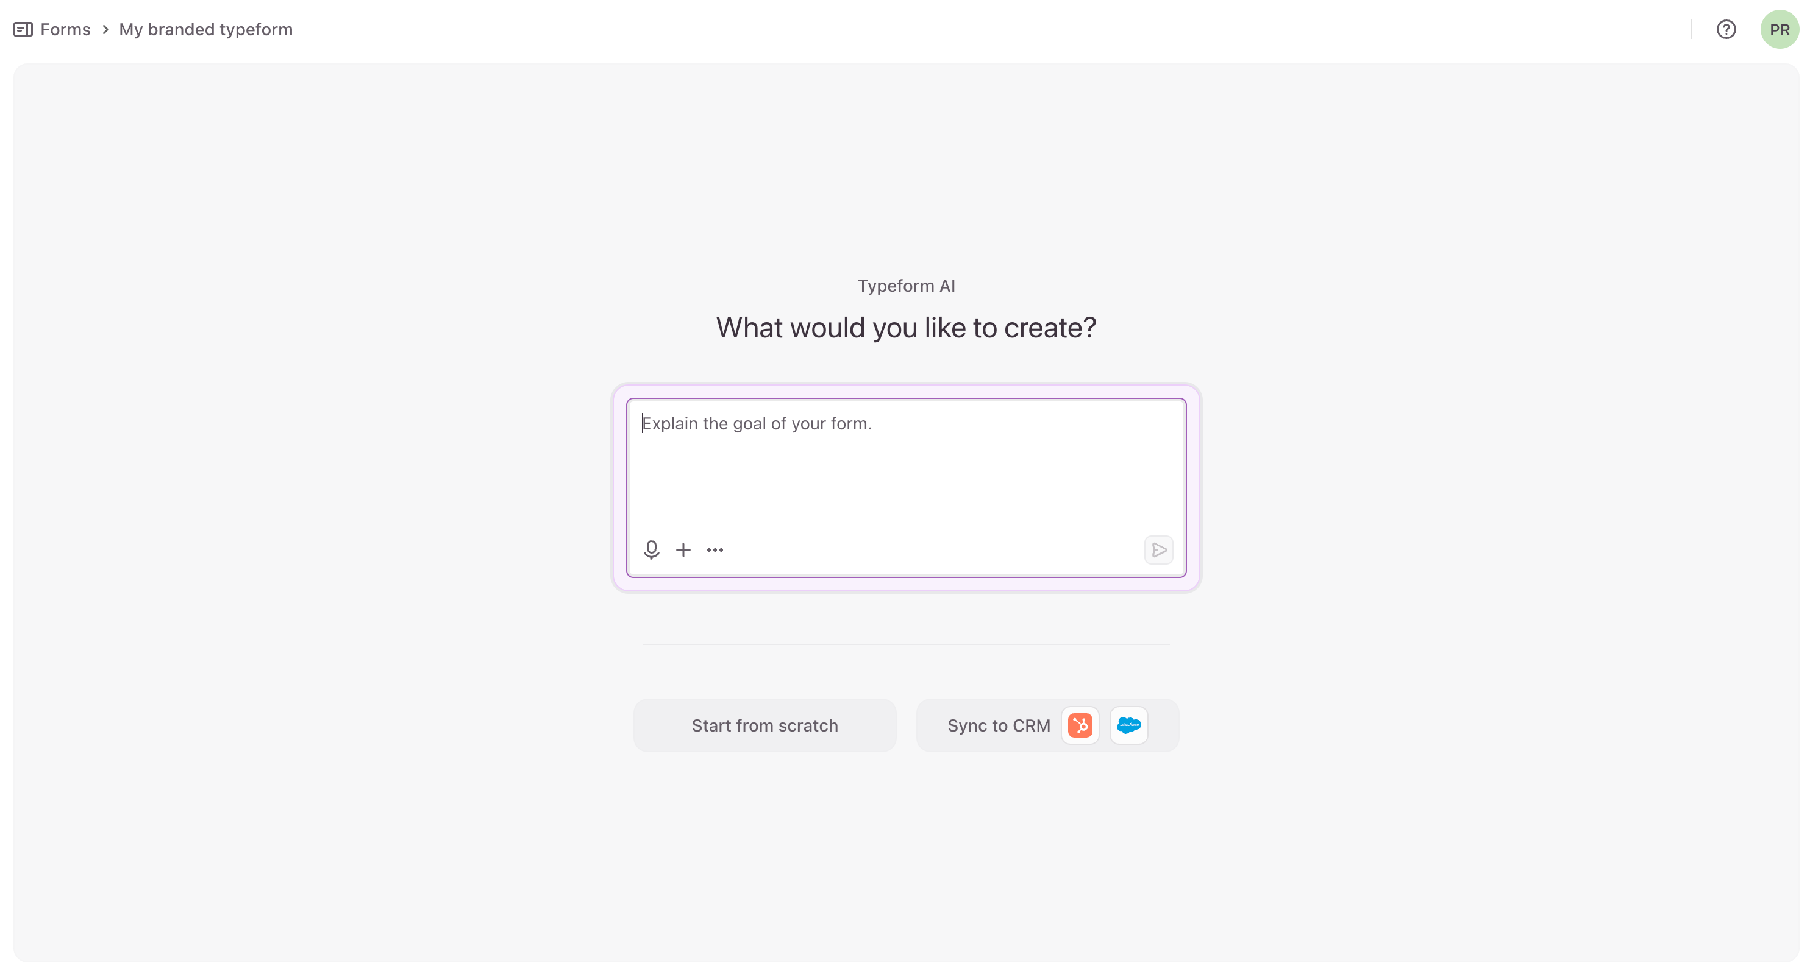
Task: Click the HubSpot logo icon
Action: coord(1080,725)
